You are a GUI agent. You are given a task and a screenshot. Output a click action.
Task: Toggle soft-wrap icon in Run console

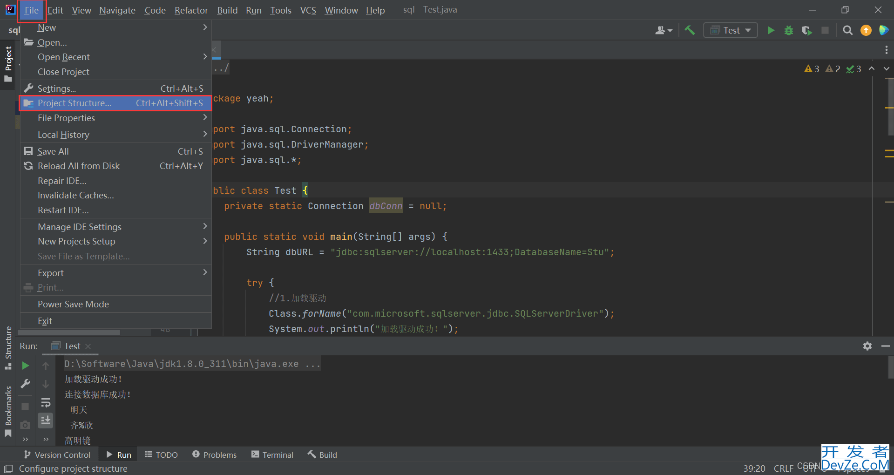[x=46, y=402]
